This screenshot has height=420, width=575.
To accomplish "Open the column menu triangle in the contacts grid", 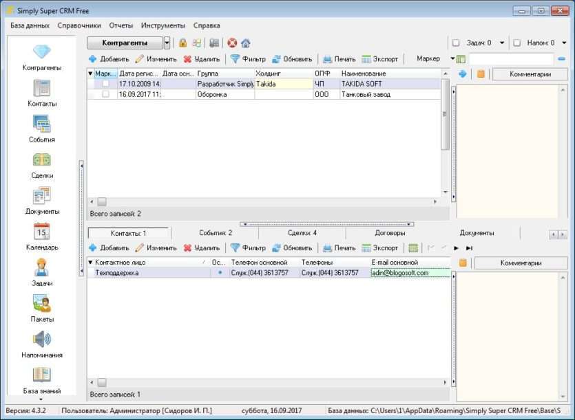I will coord(90,262).
